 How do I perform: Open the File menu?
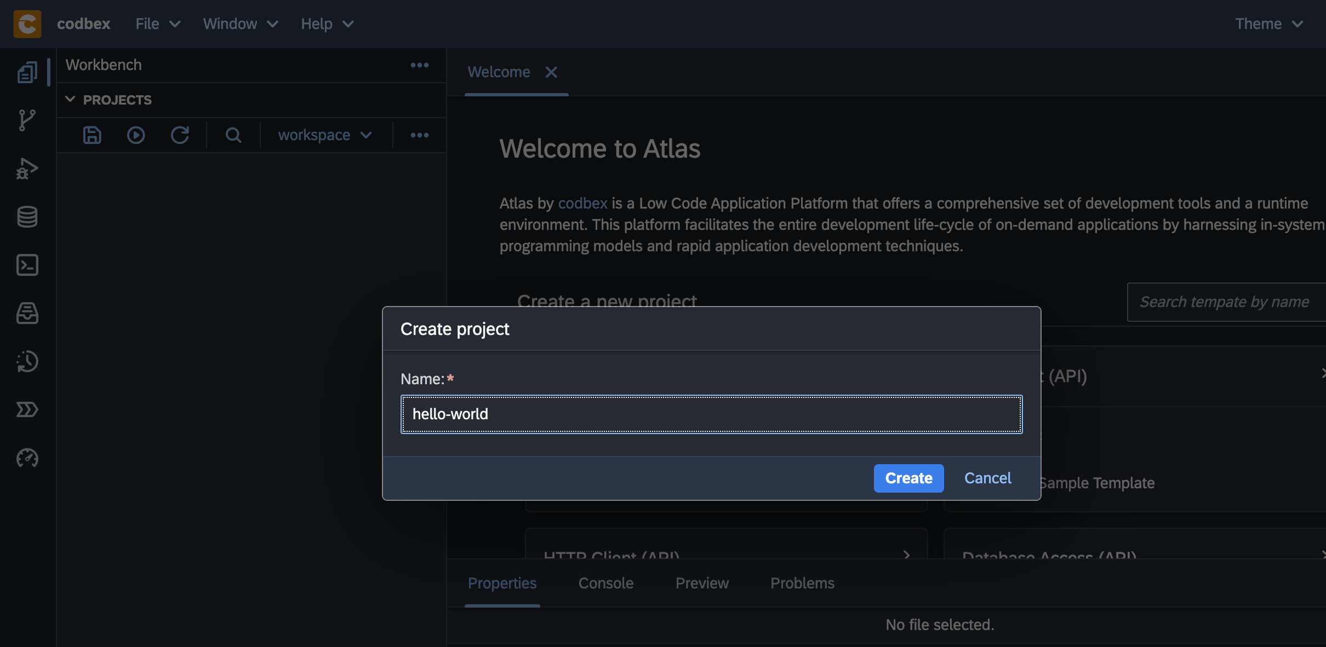[158, 24]
